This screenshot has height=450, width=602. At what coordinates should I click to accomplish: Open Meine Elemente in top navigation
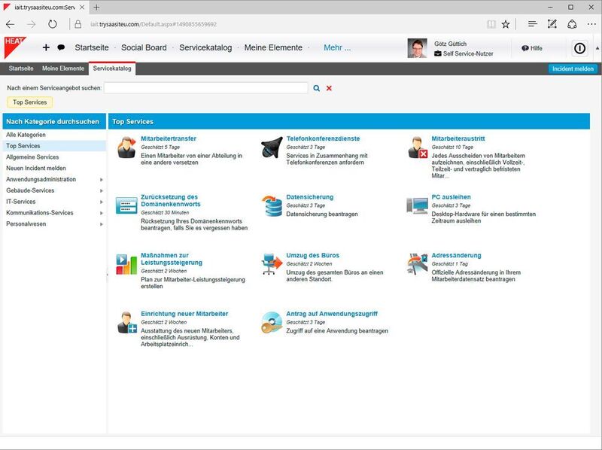(x=273, y=47)
